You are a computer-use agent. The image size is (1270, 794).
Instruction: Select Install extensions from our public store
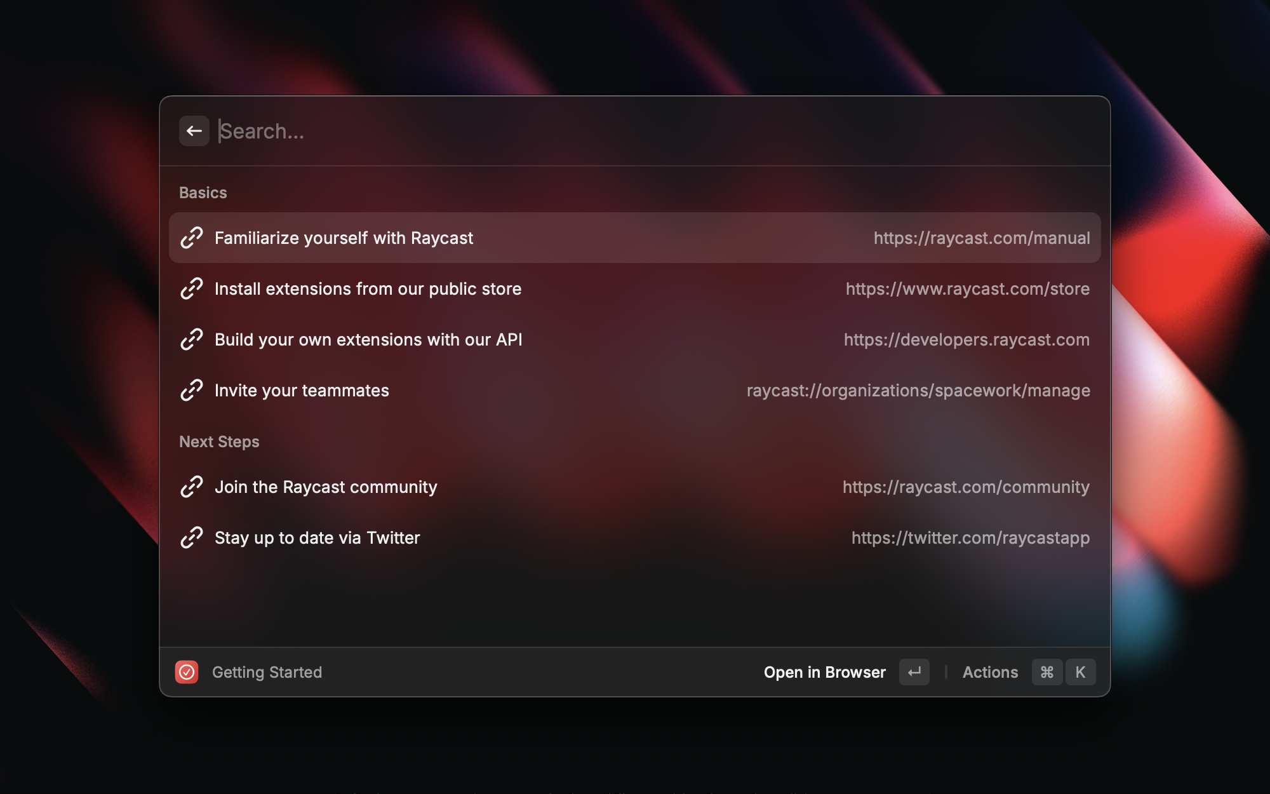[635, 288]
